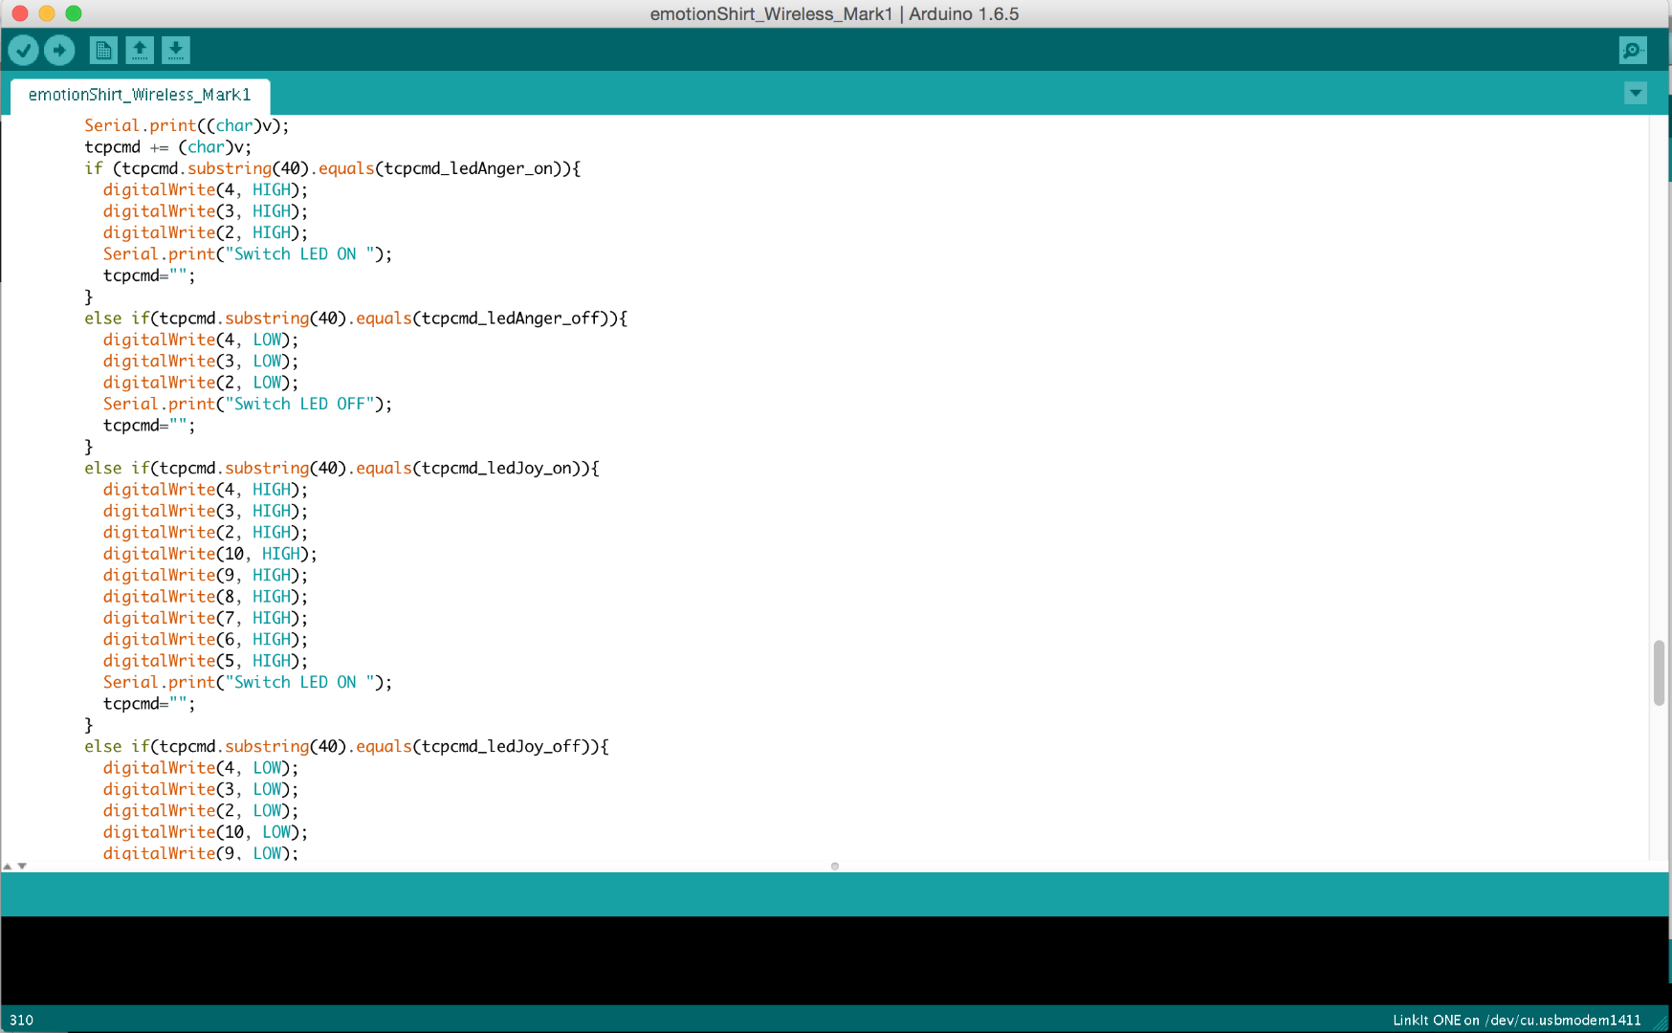Click the console collapse arrows at editor bottom

click(x=14, y=866)
